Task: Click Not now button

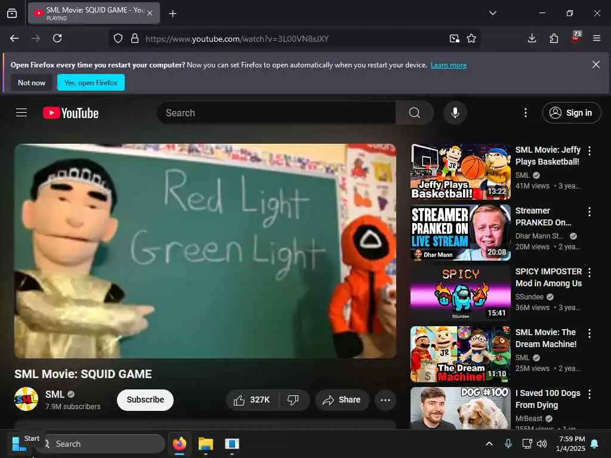Action: click(x=32, y=82)
